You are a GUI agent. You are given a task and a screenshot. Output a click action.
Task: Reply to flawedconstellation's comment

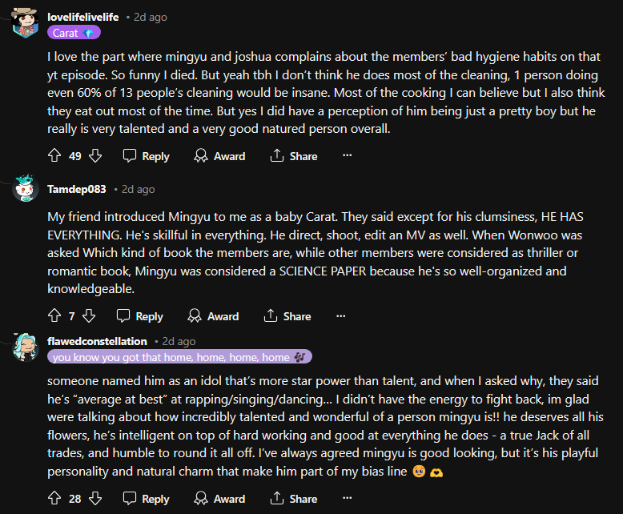(147, 498)
